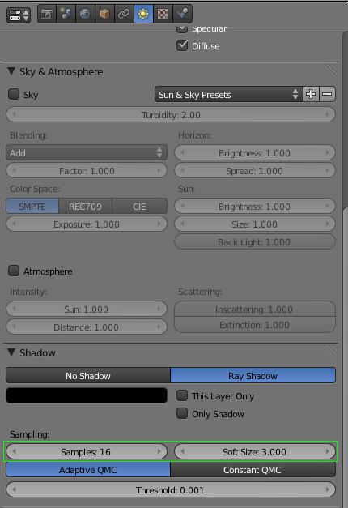Open the Blending mode Add dropdown

[x=87, y=153]
